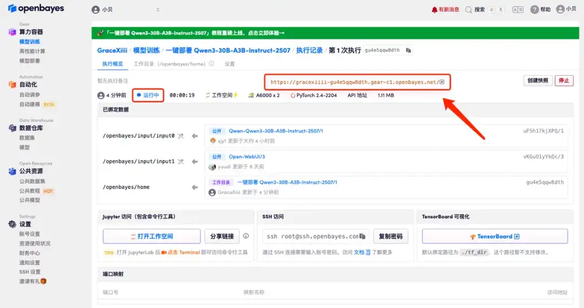
Task: Click the green Qwen3 tutorial banner
Action: pyautogui.click(x=335, y=33)
